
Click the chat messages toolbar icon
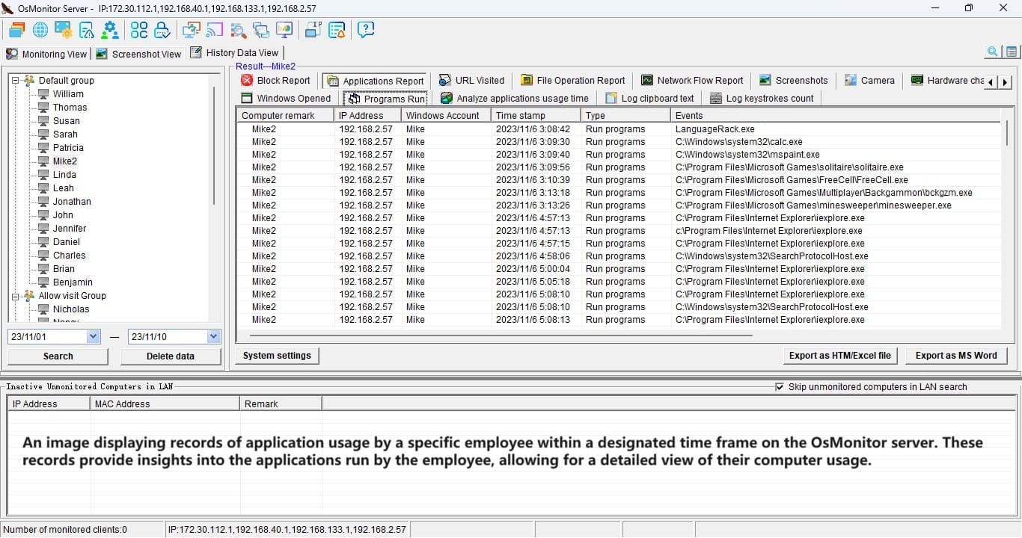(x=261, y=30)
